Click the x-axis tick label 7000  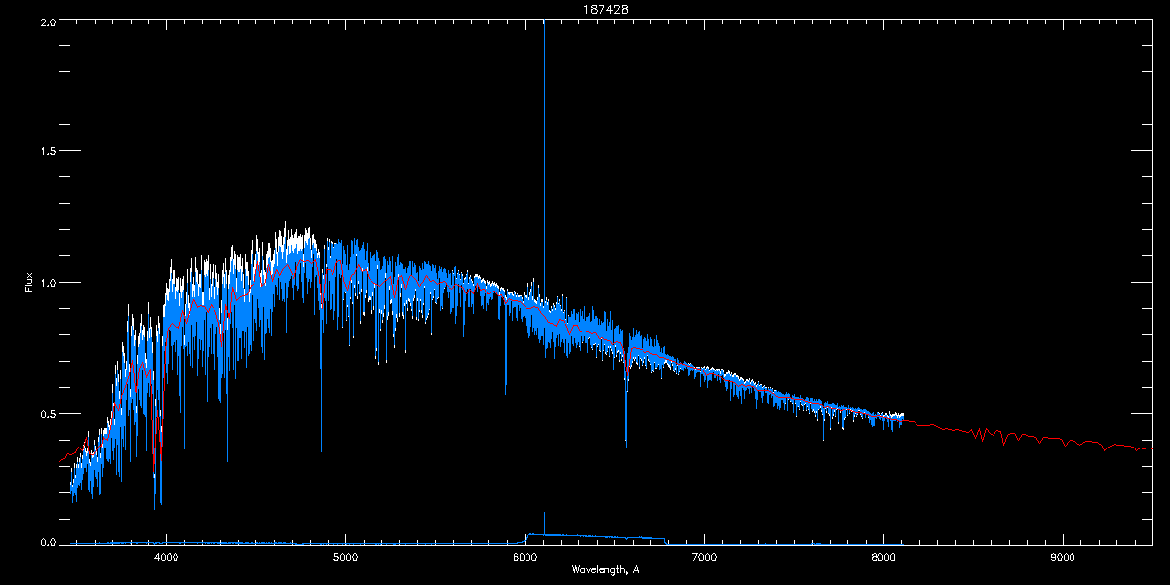[x=704, y=558]
